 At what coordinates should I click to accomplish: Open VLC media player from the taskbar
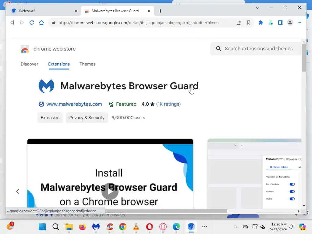(x=136, y=227)
